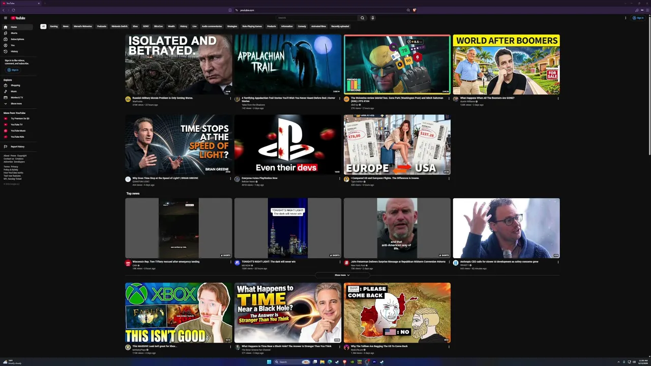Click the Brave shield icon
Viewport: 651px width, 366px height.
click(x=414, y=10)
